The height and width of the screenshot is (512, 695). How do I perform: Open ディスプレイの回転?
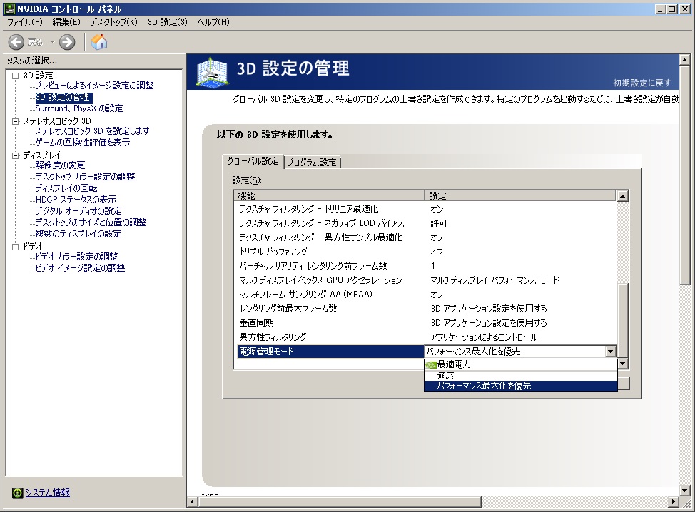click(66, 188)
